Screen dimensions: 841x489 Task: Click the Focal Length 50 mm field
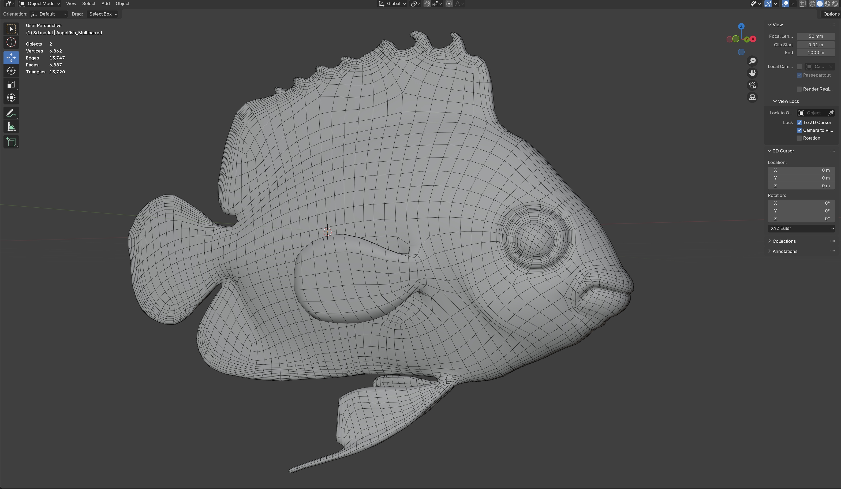815,36
